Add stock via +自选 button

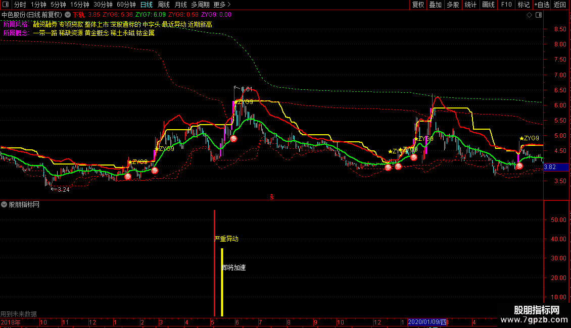coord(542,5)
